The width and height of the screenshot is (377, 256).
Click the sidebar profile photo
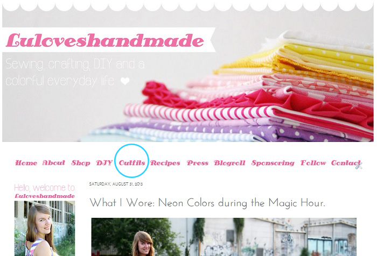pos(45,229)
